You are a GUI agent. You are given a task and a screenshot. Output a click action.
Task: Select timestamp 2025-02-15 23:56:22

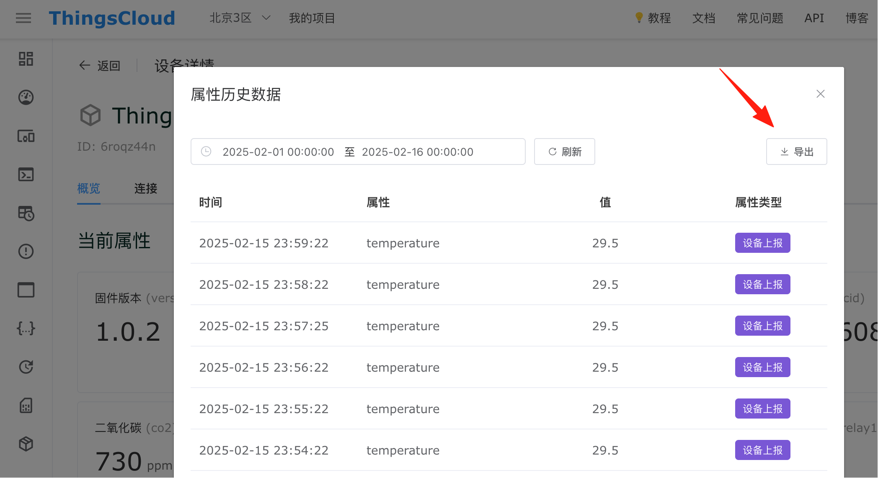[x=264, y=367]
